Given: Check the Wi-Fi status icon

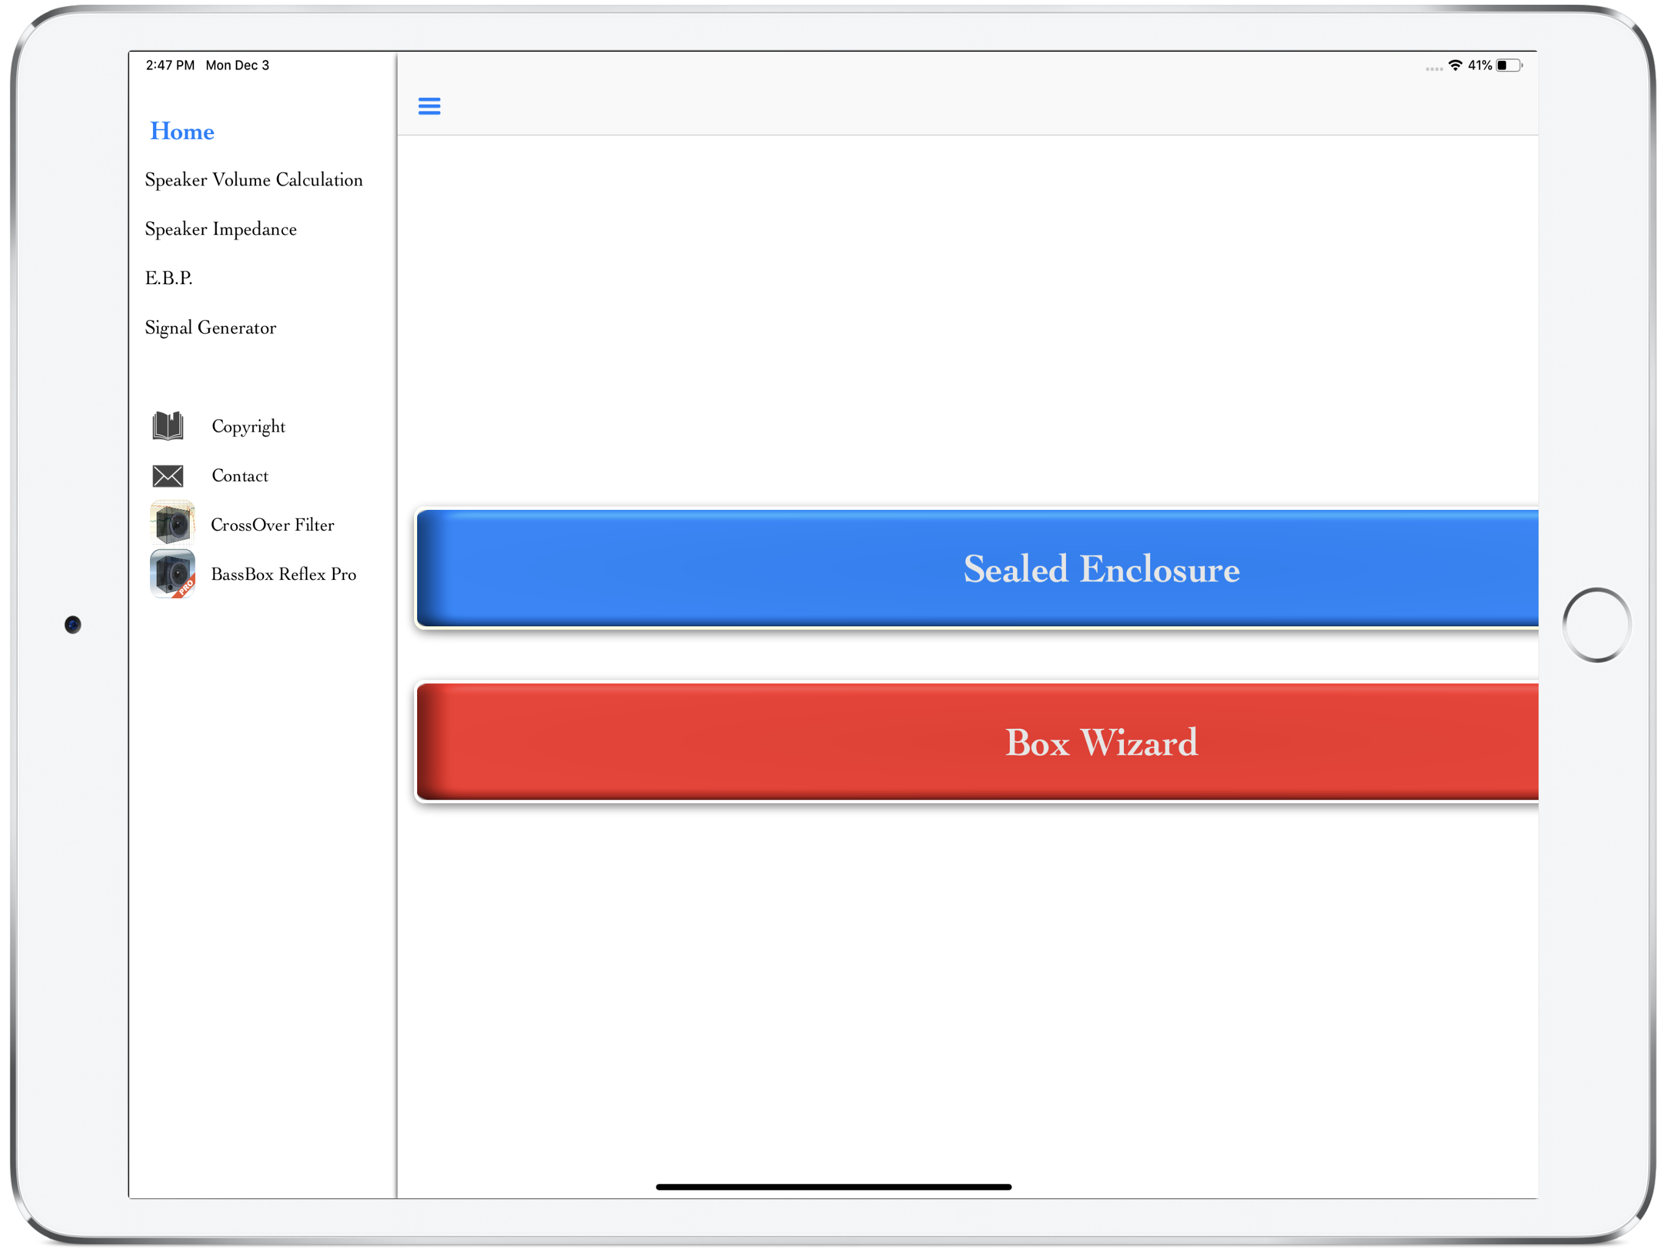Looking at the screenshot, I should pyautogui.click(x=1455, y=65).
